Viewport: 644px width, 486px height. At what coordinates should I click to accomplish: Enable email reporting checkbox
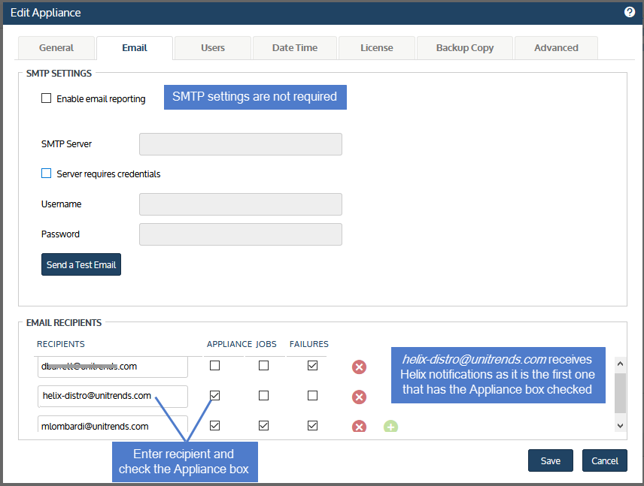(x=47, y=98)
